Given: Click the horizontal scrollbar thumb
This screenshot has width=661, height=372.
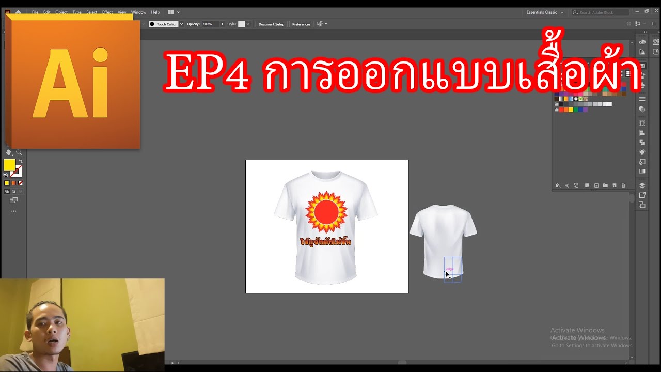Looking at the screenshot, I should point(402,363).
